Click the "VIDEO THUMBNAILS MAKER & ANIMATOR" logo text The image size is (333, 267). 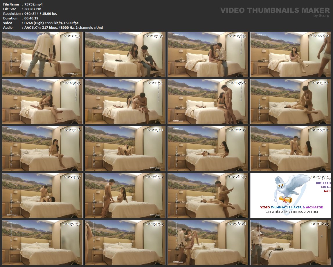[x=291, y=207]
